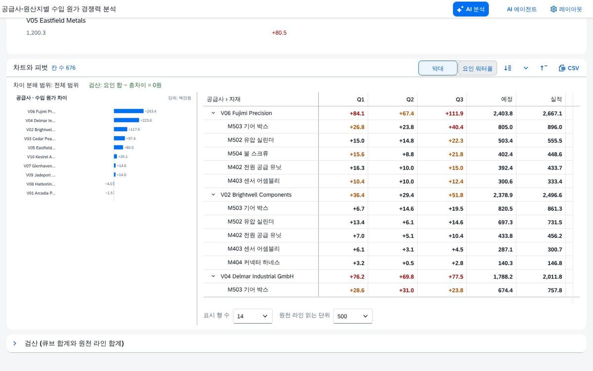Click the 실적 column header
The width and height of the screenshot is (593, 371).
541,99
